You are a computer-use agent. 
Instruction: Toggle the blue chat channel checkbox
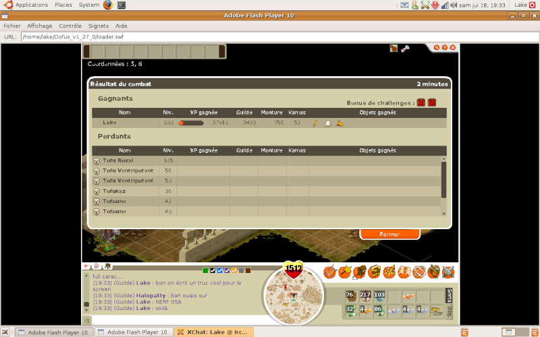(x=220, y=271)
